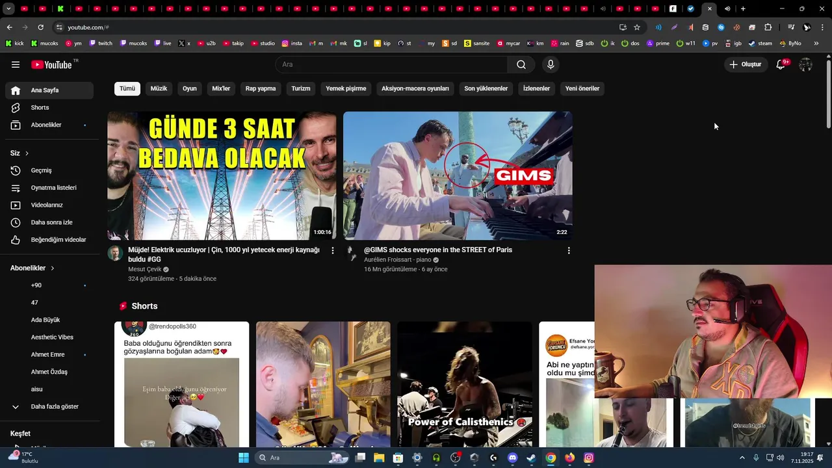Image resolution: width=832 pixels, height=468 pixels.
Task: Open Aesthetic Vibes subscription
Action: click(x=49, y=337)
